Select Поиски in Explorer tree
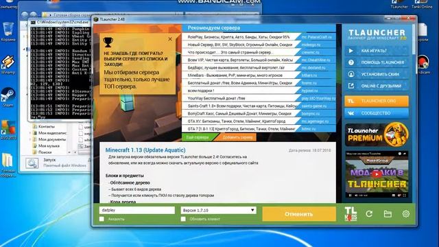This screenshot has width=439, height=247. point(45,152)
